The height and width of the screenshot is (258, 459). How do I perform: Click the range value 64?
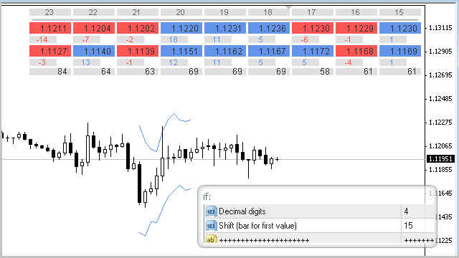click(94, 72)
